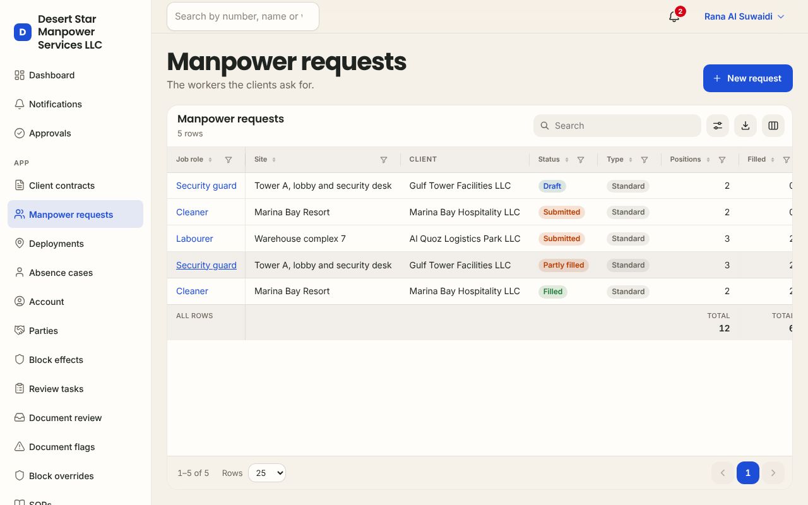The width and height of the screenshot is (808, 505).
Task: Open Document flags in sidebar
Action: click(75, 447)
